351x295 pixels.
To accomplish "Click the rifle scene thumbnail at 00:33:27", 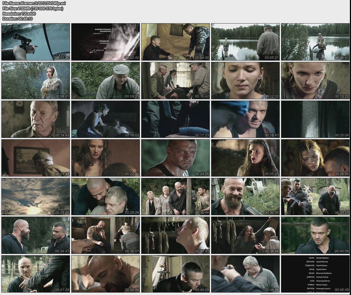I will point(315,197).
